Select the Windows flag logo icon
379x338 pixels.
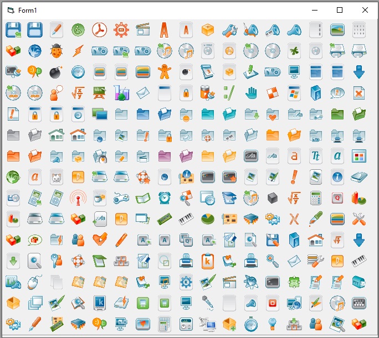tap(294, 93)
